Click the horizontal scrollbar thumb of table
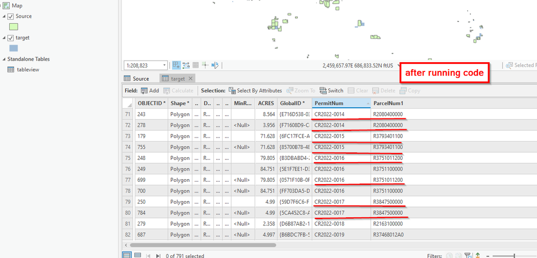 click(x=203, y=245)
